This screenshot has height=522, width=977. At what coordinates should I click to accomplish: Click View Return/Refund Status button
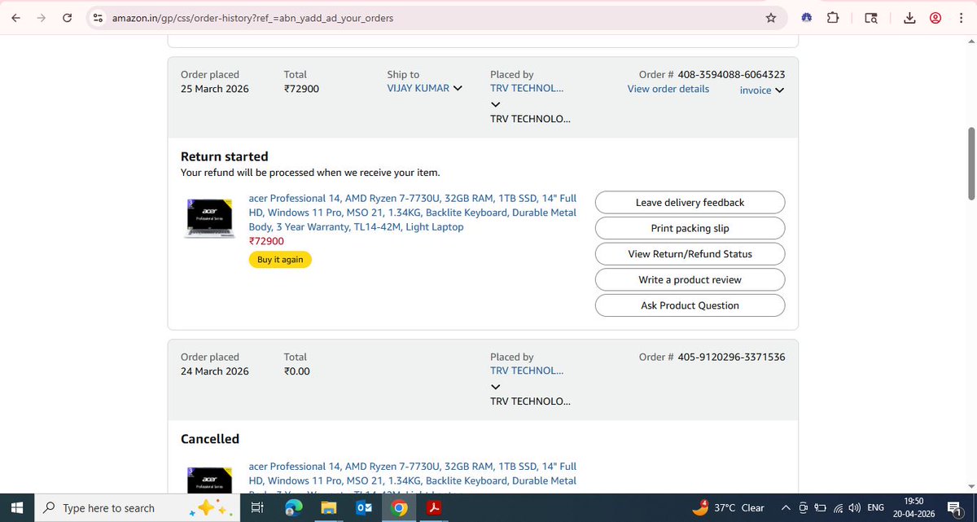click(x=690, y=254)
